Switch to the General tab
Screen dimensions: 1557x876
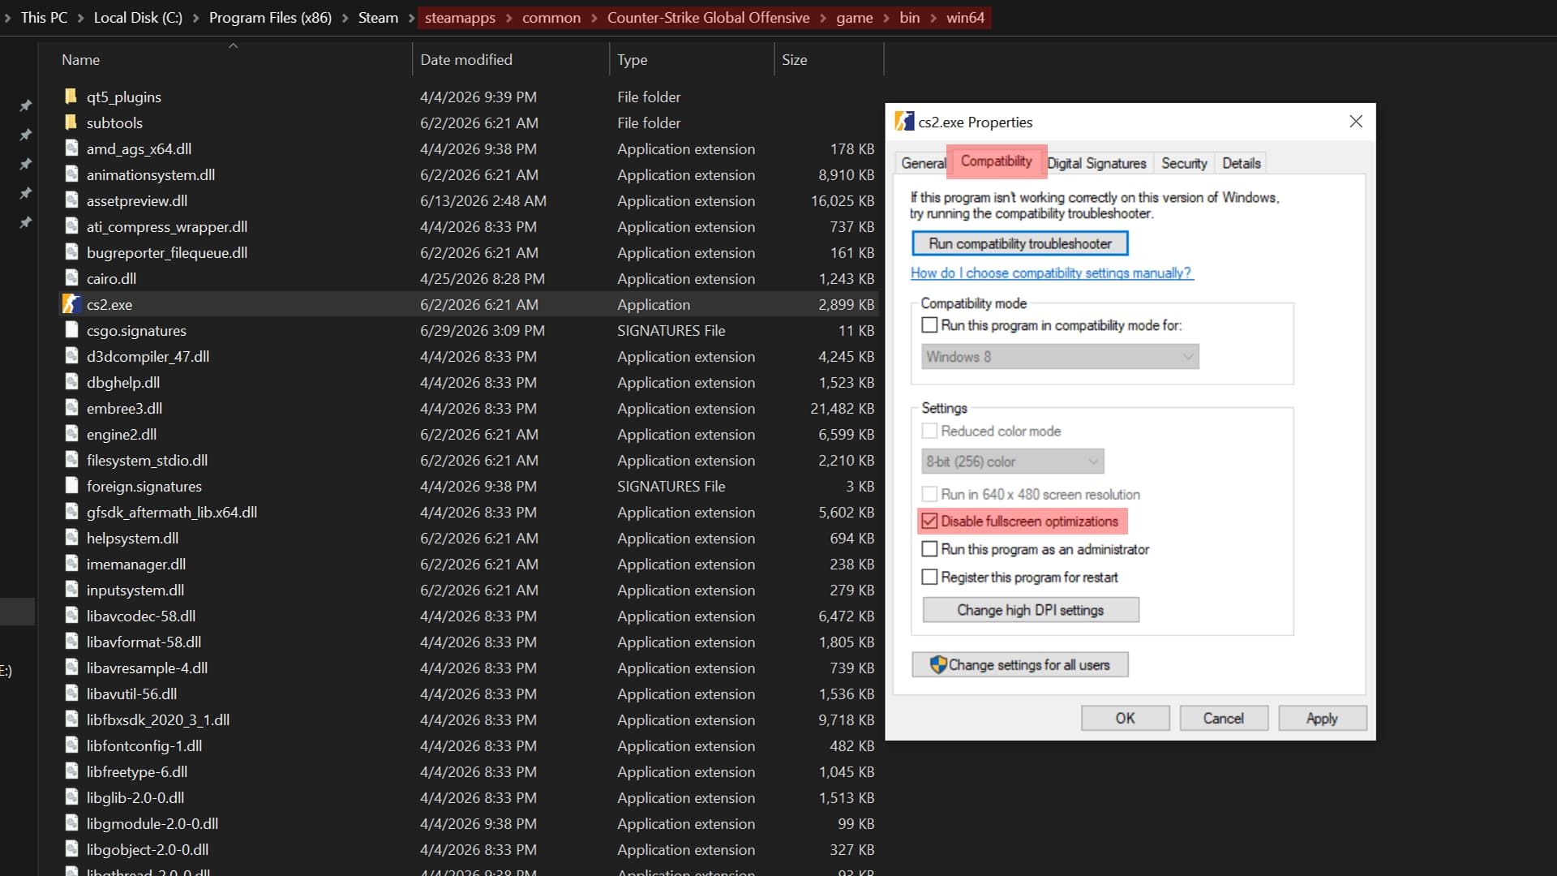pyautogui.click(x=923, y=163)
